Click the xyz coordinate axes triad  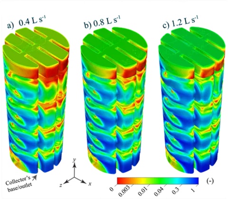point(75,173)
